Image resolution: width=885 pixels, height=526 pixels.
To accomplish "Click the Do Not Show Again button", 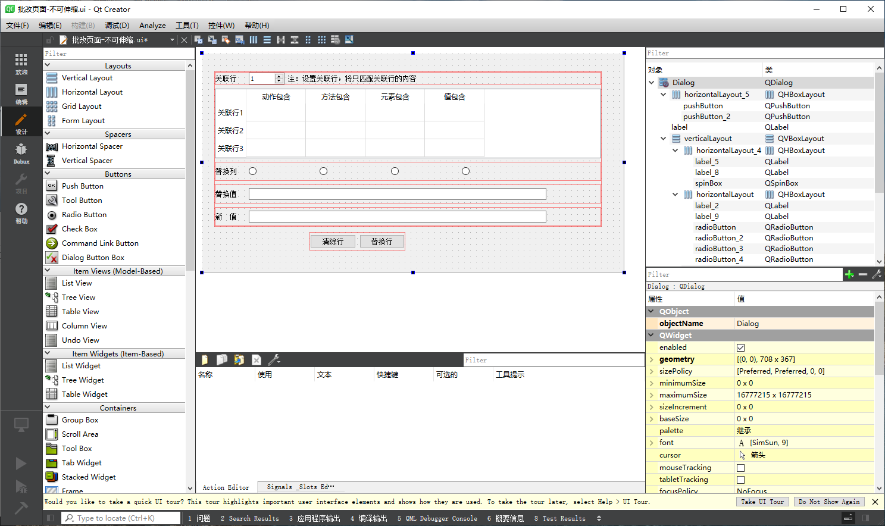I will pyautogui.click(x=829, y=502).
